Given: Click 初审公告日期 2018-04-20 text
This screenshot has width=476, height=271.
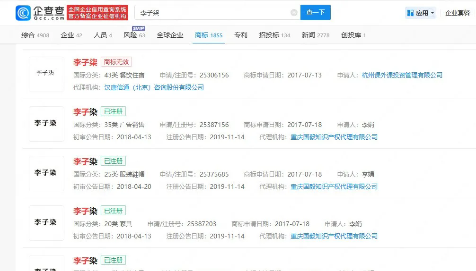Looking at the screenshot, I should point(112,187).
